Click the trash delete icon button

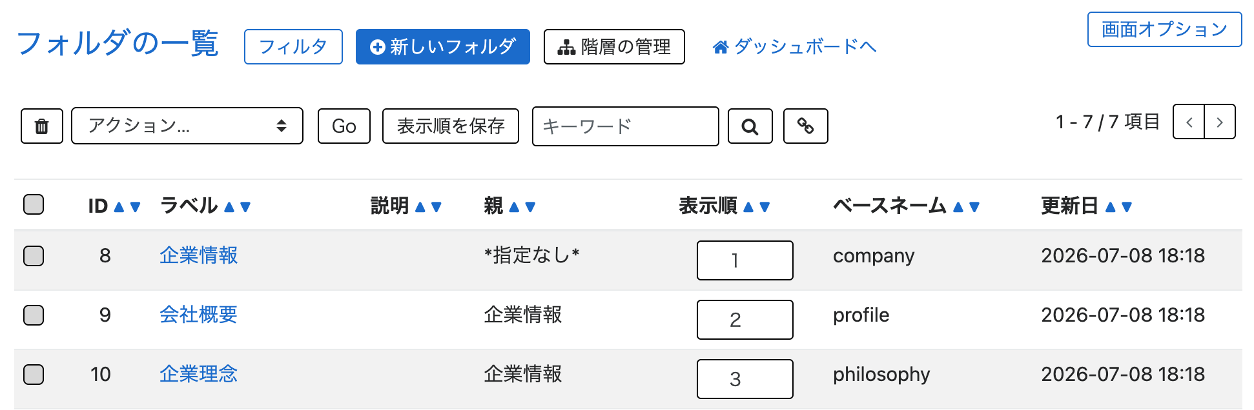(x=42, y=126)
